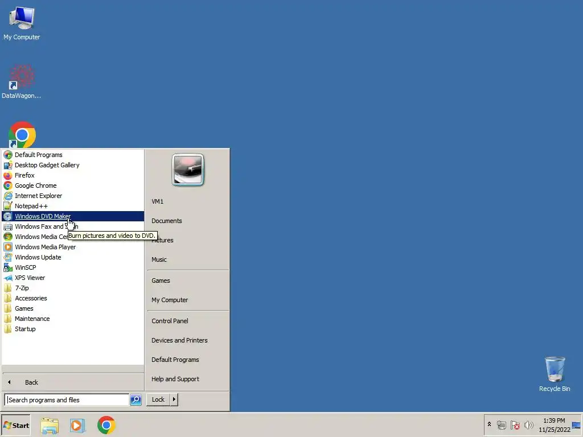Open Windows DVD Maker
Screen dimensions: 583x437
pyautogui.click(x=73, y=216)
